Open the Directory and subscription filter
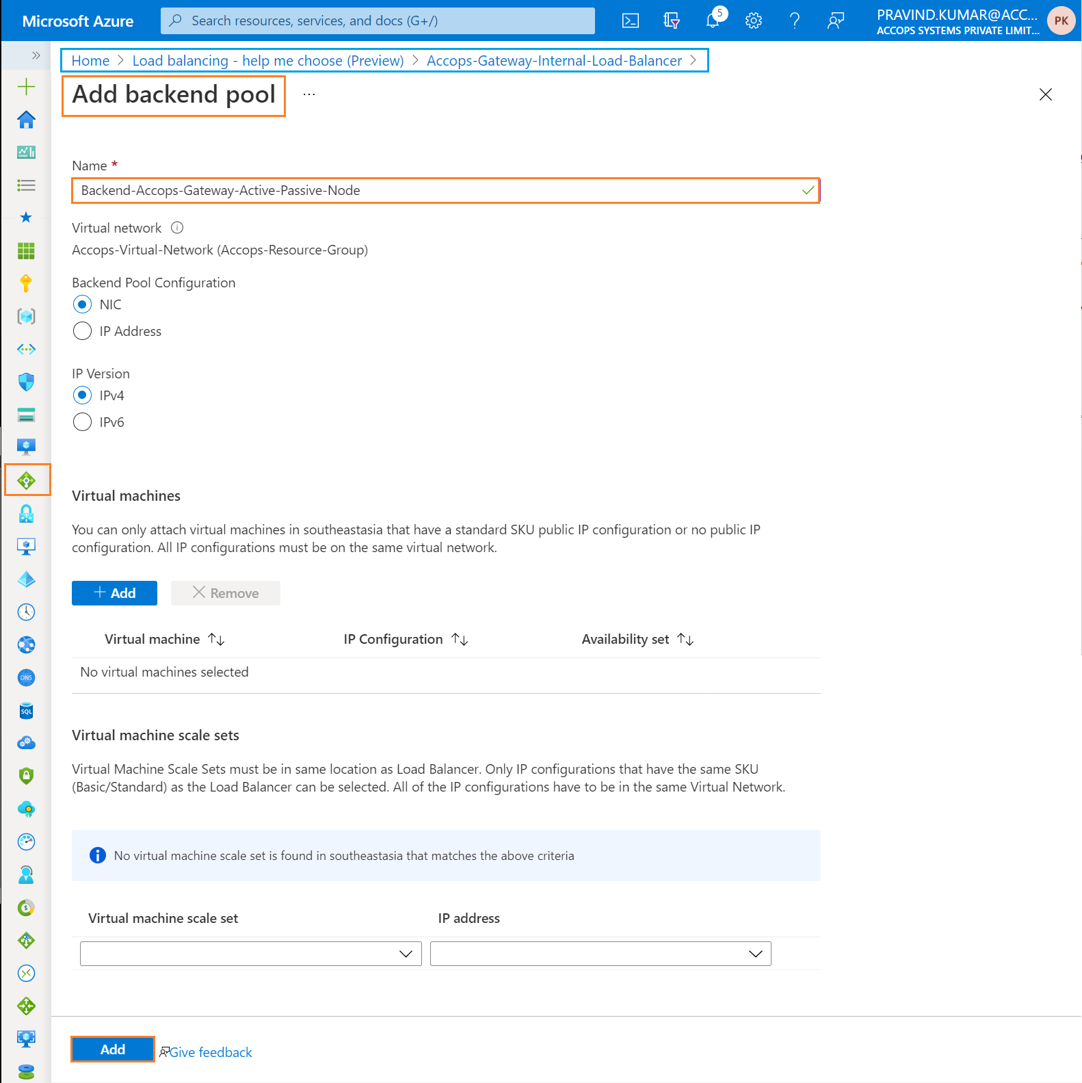Image resolution: width=1082 pixels, height=1083 pixels. pyautogui.click(x=672, y=21)
